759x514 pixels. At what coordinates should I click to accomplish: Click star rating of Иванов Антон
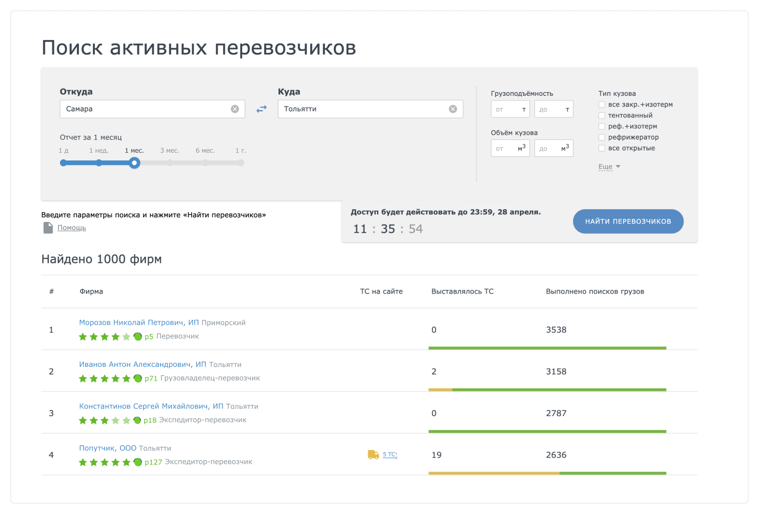pyautogui.click(x=105, y=379)
